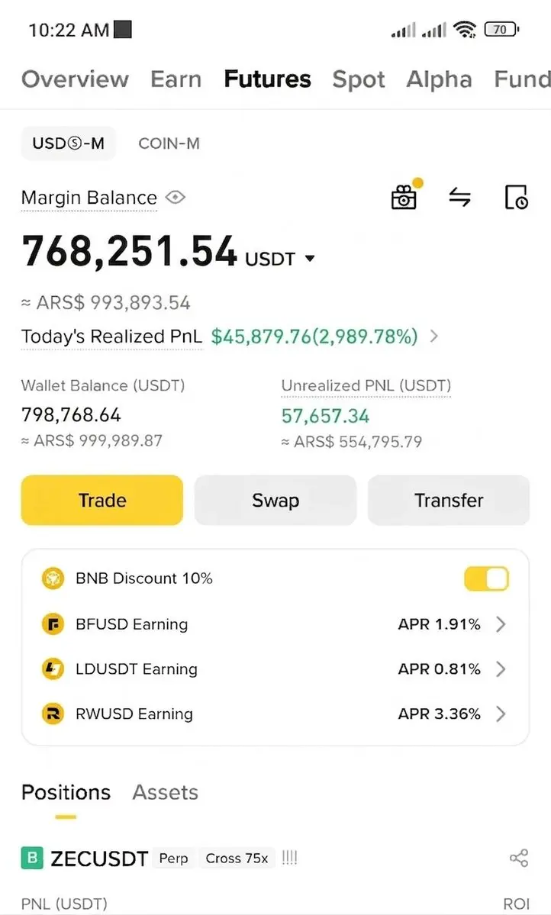Expand Today's Realized PnL details chevron
Image resolution: width=551 pixels, height=915 pixels.
tap(433, 336)
